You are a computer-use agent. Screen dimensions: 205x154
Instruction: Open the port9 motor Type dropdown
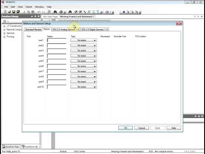click(x=84, y=82)
